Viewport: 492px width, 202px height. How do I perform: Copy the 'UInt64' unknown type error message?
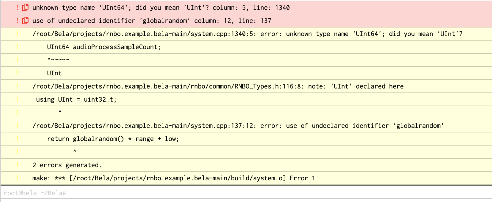click(x=26, y=7)
